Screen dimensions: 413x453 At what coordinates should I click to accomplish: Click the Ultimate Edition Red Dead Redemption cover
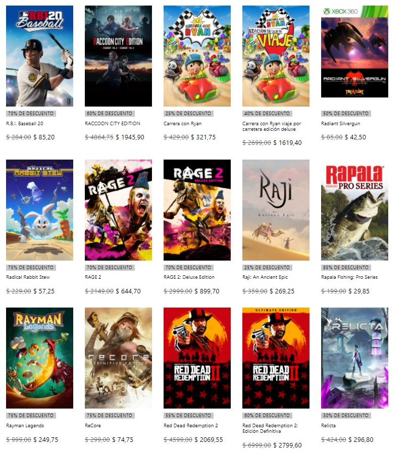click(276, 358)
